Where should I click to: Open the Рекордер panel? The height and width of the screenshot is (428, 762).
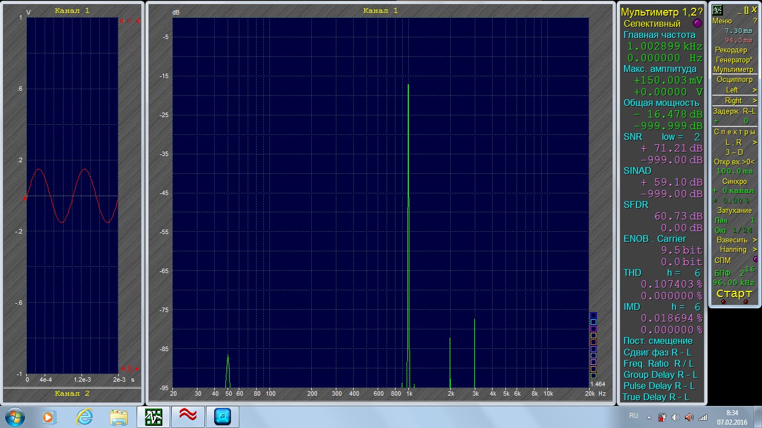[731, 50]
